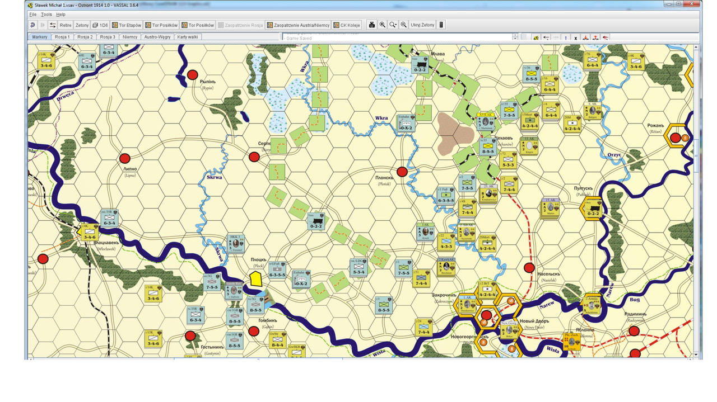Click the red city circle at Lipno
This screenshot has height=402, width=717.
tap(125, 158)
